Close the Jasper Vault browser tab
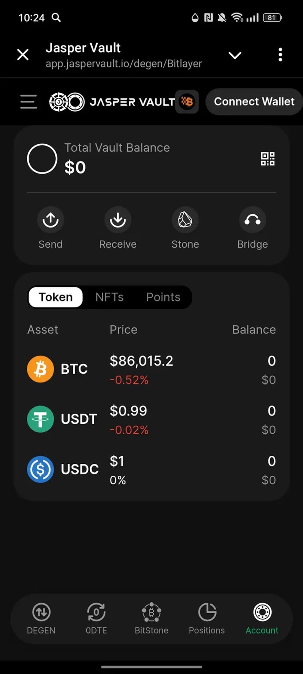Viewport: 303px width, 674px height. pyautogui.click(x=23, y=55)
